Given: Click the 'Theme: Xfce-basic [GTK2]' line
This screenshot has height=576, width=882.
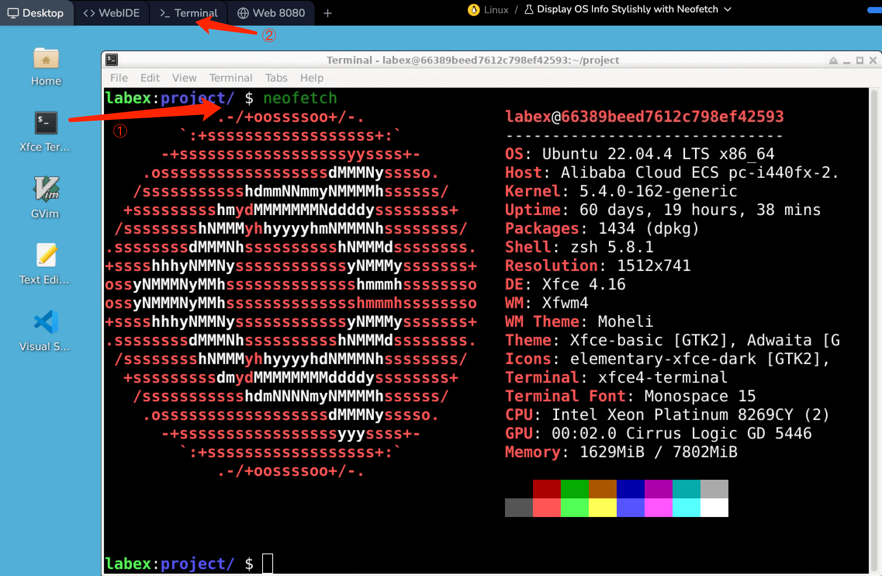Looking at the screenshot, I should tap(672, 340).
